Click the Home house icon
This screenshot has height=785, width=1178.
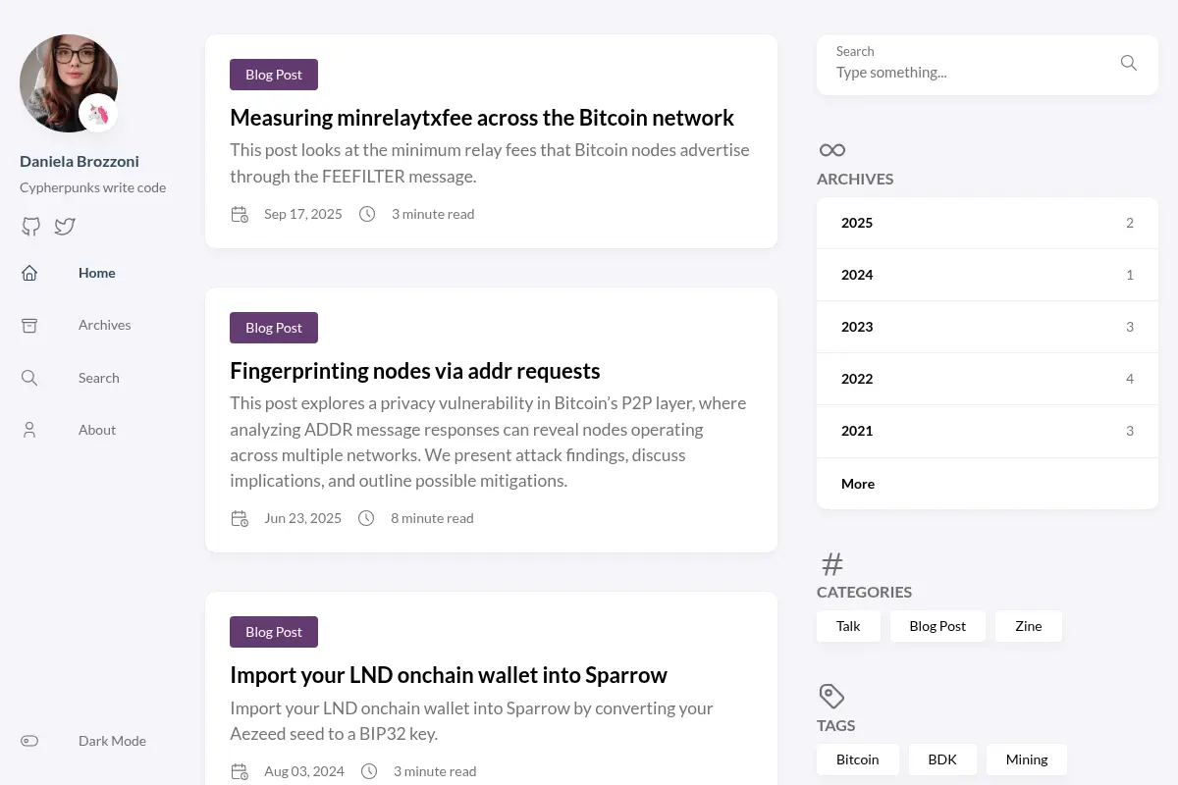point(29,273)
